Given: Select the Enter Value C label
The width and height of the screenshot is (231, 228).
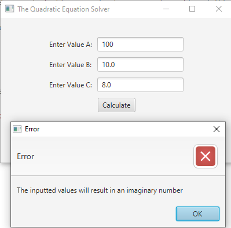Looking at the screenshot, I should 71,85.
